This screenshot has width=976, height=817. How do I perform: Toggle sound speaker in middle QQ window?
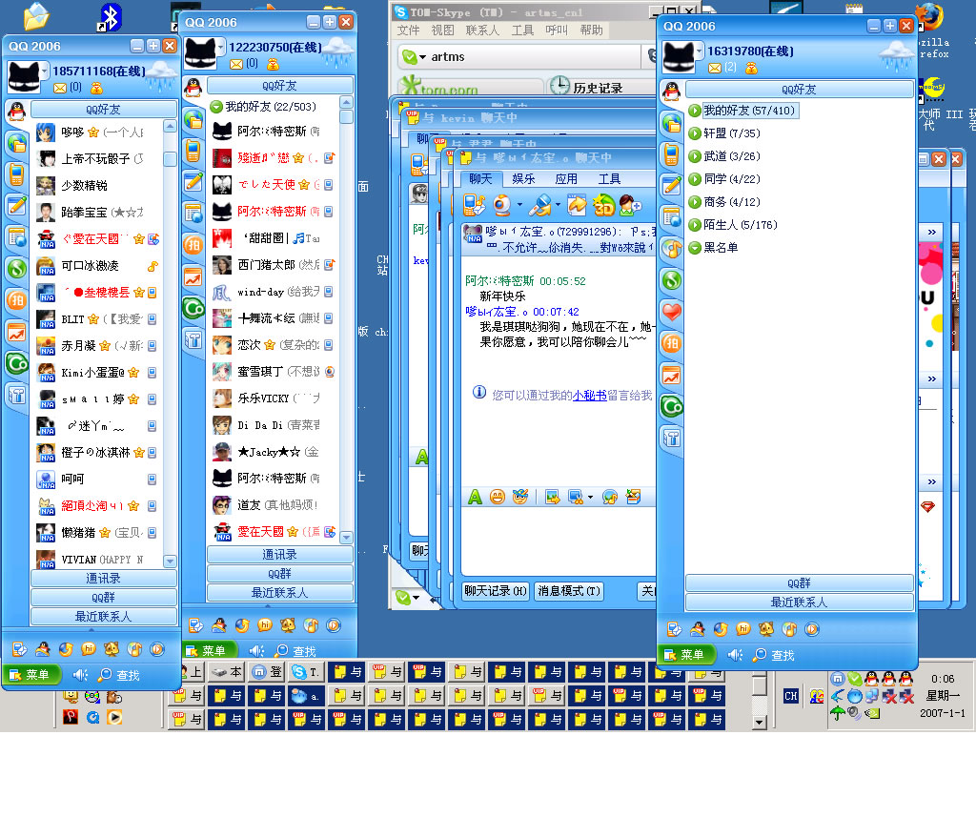tap(256, 651)
